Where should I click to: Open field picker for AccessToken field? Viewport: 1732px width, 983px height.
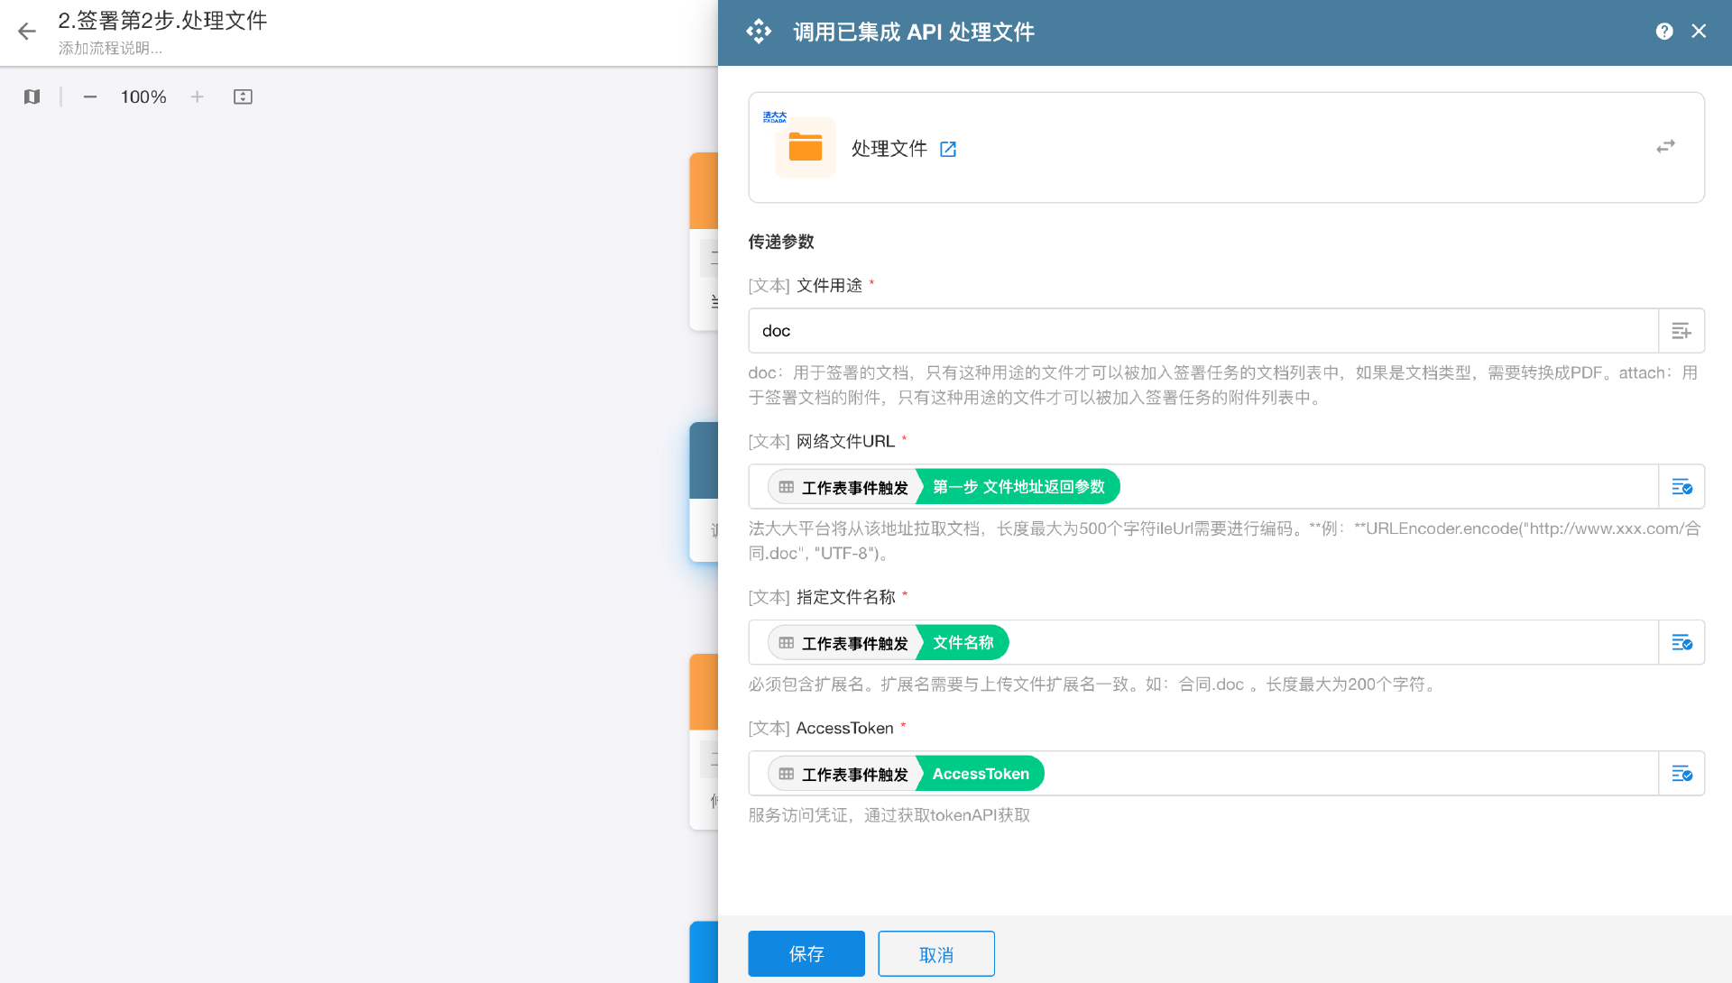1681,774
